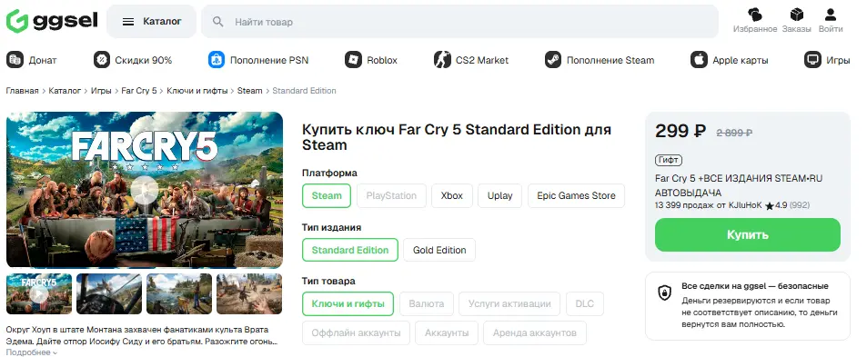Screen dimensions: 867x357
Task: Select the river landscape screenshot thumbnail
Action: pos(179,294)
